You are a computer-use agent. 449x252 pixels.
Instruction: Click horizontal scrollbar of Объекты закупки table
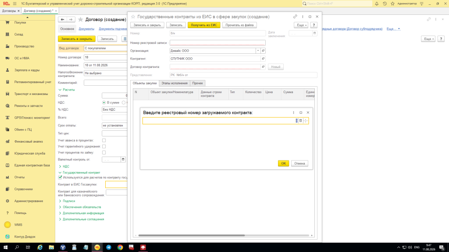point(191,235)
